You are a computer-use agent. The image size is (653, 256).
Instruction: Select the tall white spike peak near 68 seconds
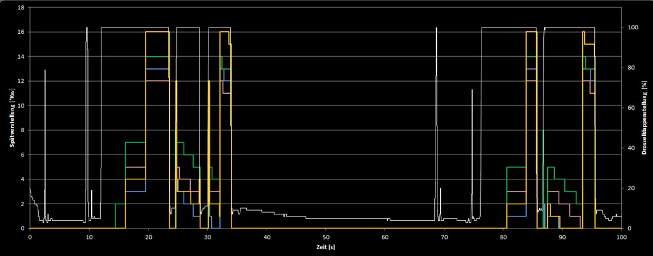coord(436,29)
